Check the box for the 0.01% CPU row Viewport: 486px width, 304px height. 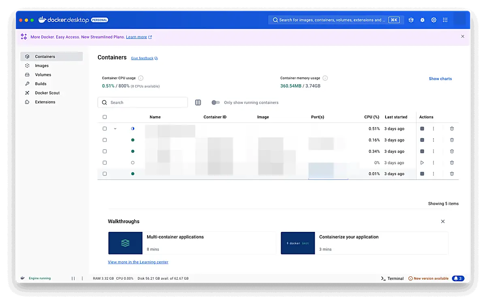104,173
